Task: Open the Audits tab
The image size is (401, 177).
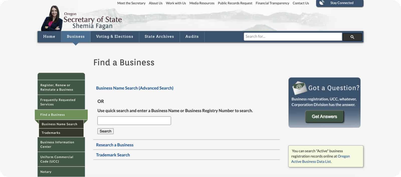Action: [x=192, y=37]
